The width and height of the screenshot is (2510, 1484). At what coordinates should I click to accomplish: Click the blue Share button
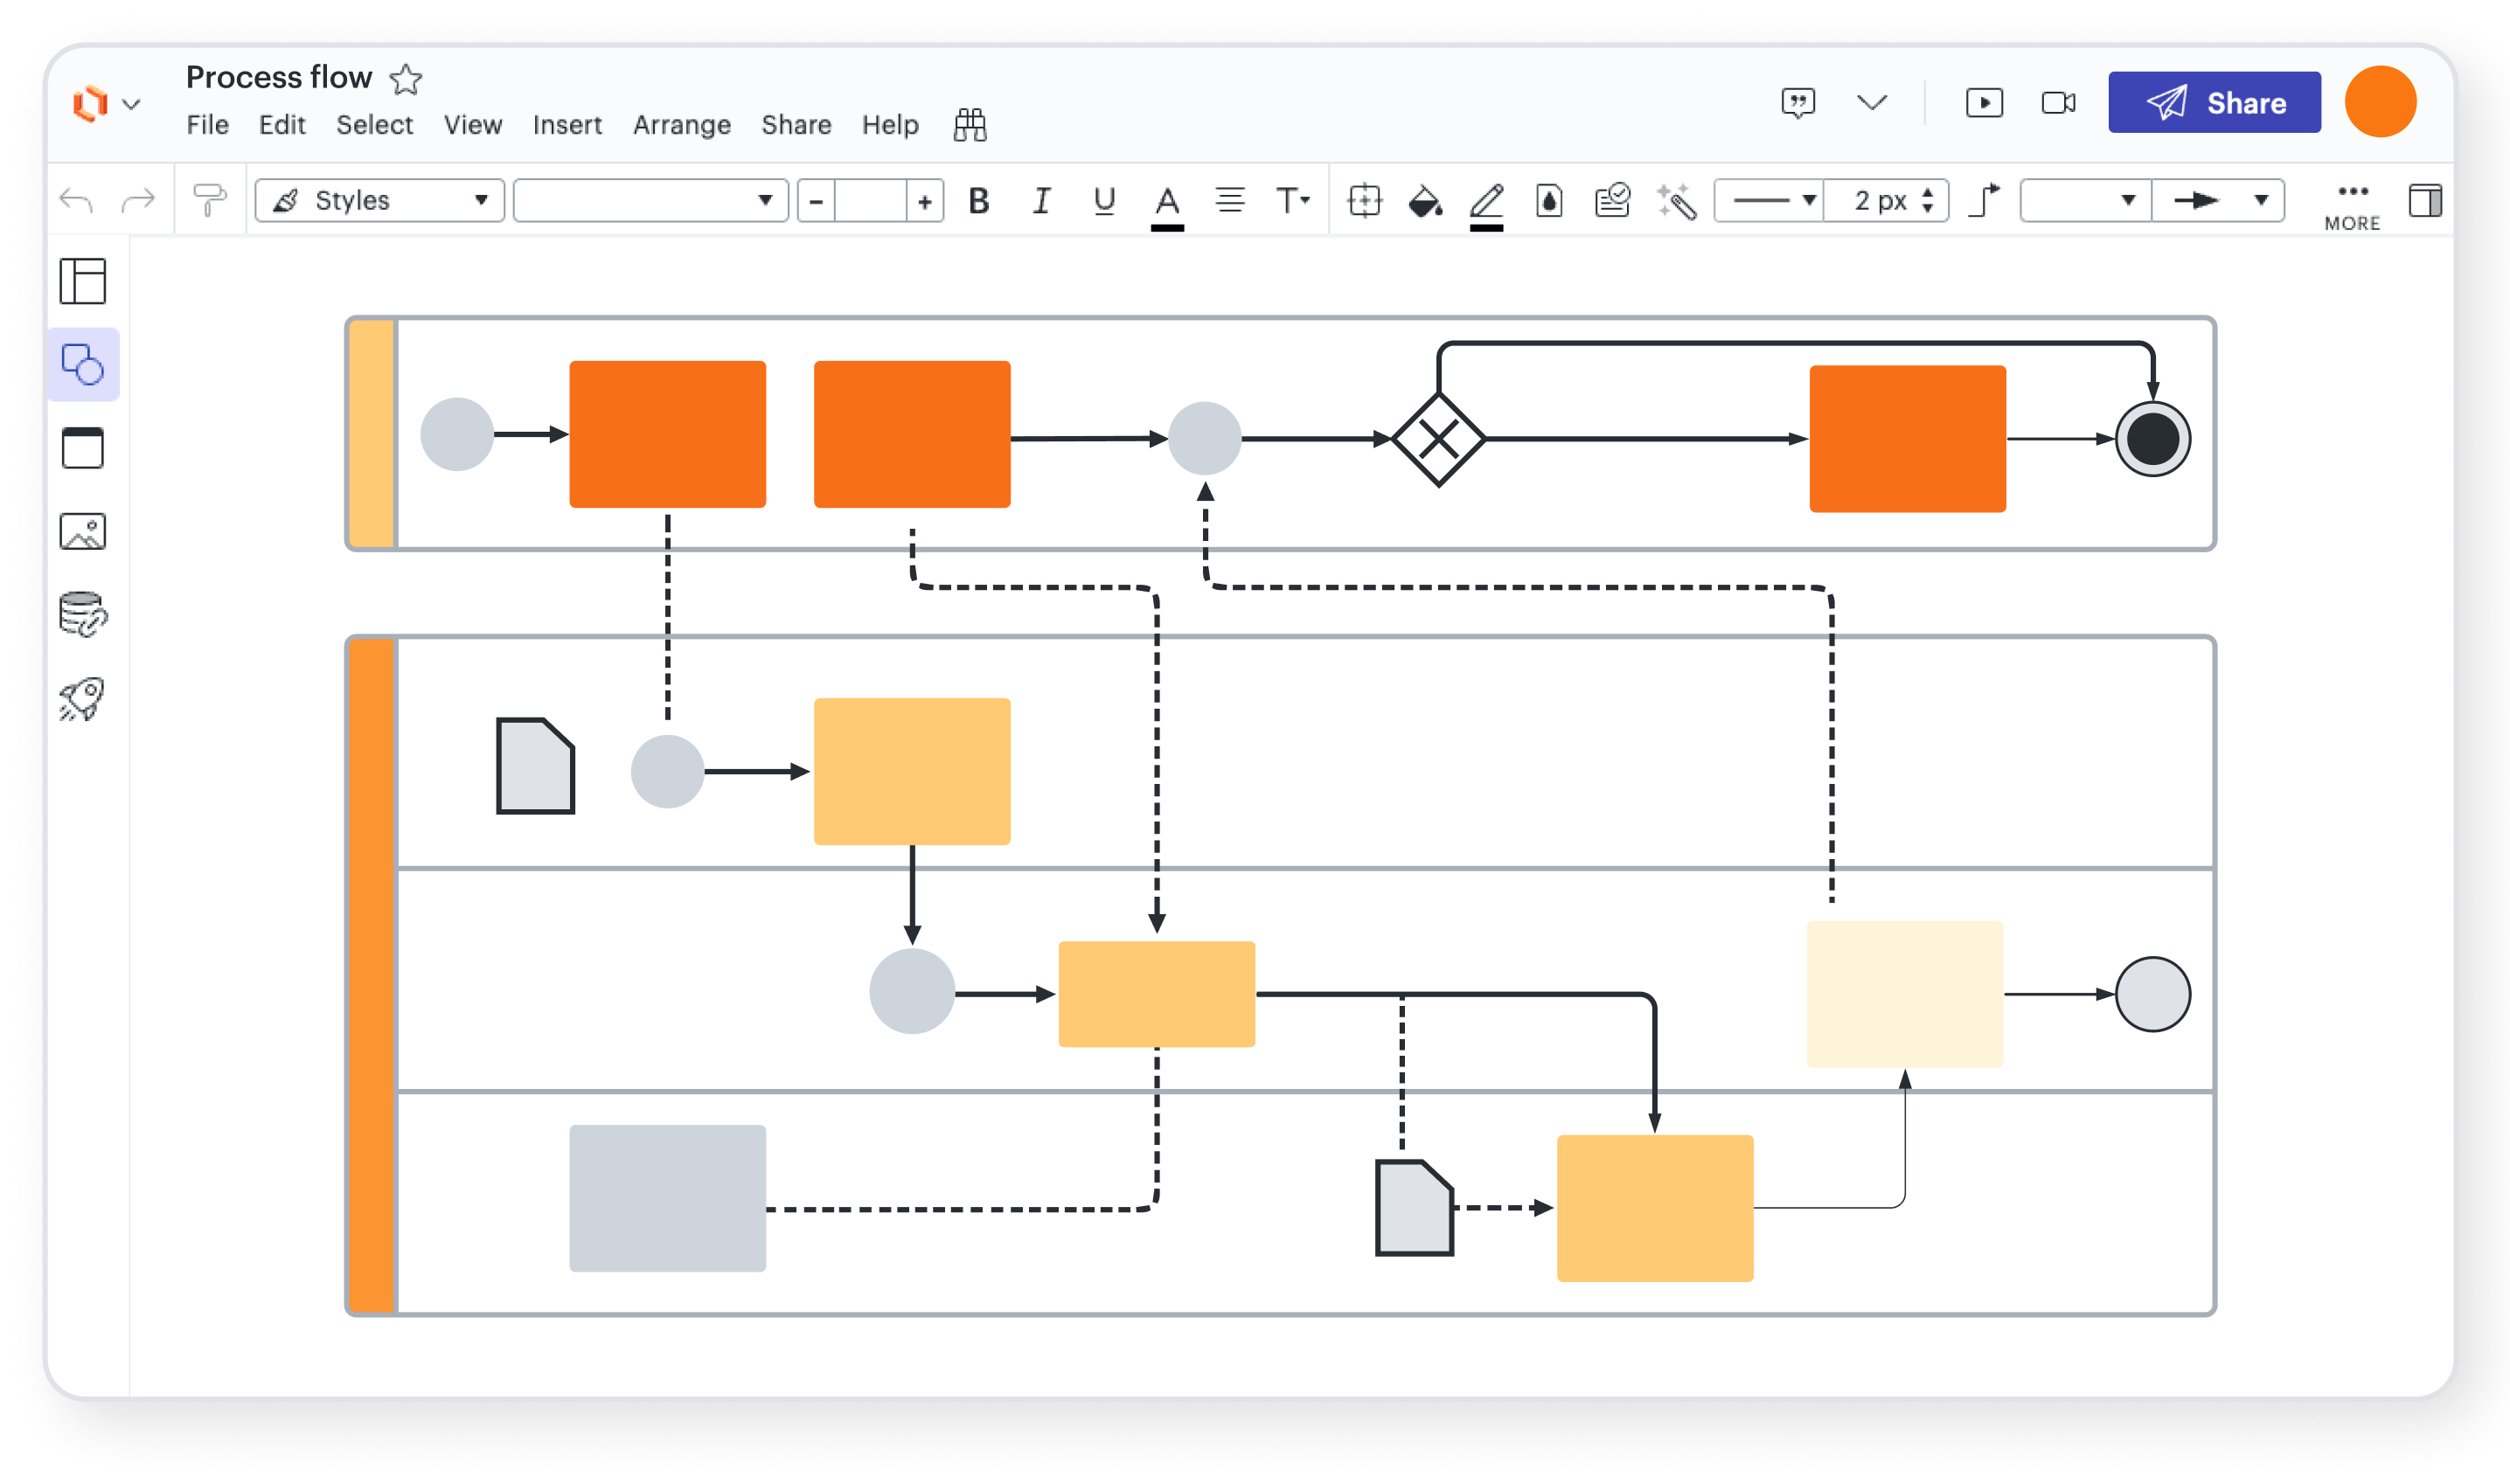pos(2214,102)
